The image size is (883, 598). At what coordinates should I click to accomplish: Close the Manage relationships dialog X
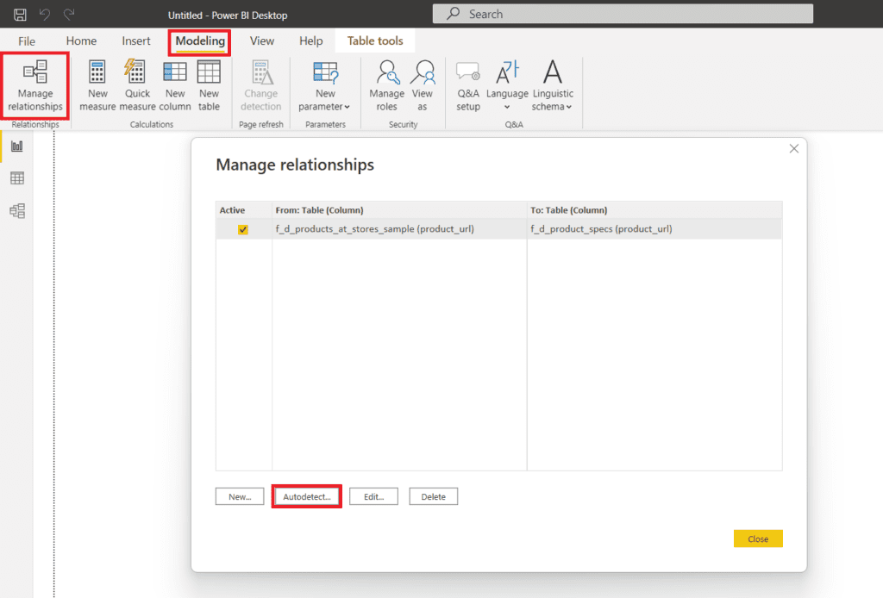click(794, 148)
